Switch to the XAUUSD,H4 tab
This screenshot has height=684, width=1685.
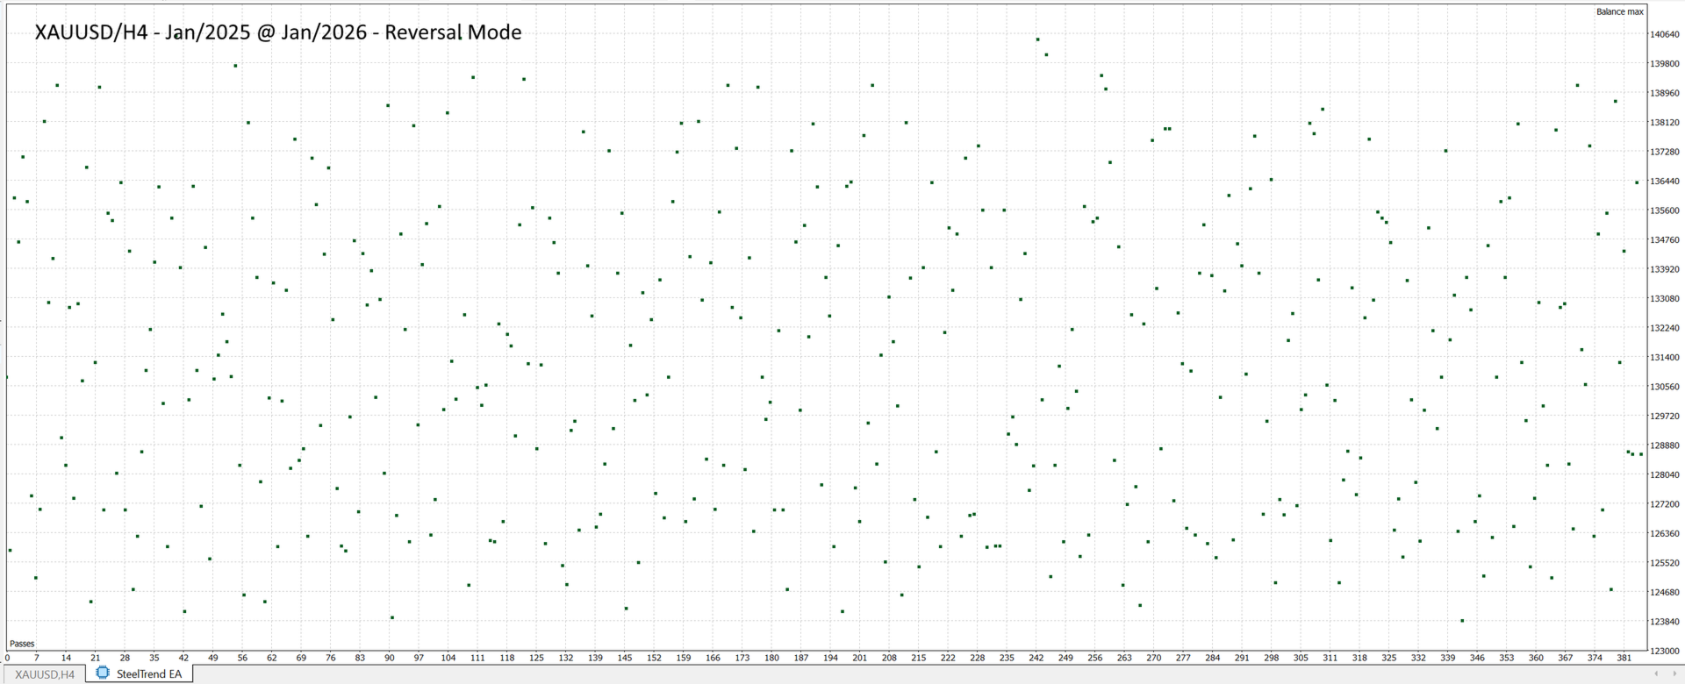[45, 674]
